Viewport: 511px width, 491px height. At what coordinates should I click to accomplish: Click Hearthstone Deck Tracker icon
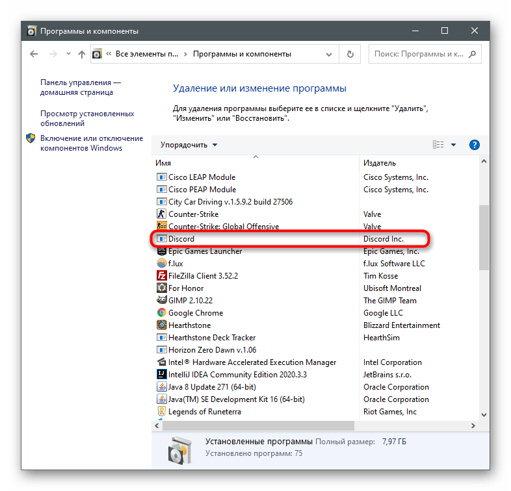pos(162,337)
